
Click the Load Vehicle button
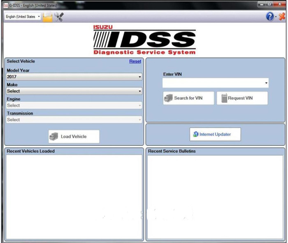coord(74,137)
